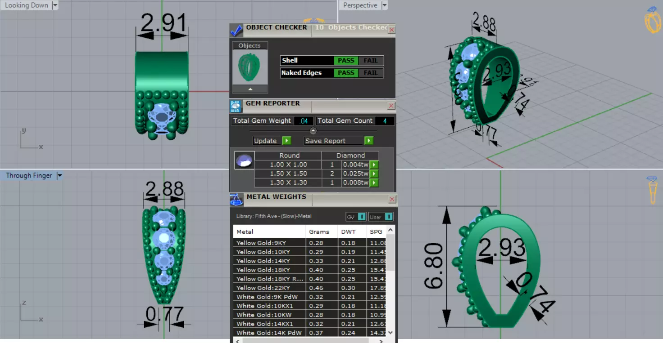Click the DWT column header
The width and height of the screenshot is (663, 343).
[x=352, y=232]
